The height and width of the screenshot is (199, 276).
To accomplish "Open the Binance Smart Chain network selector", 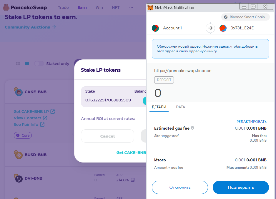I will [245, 17].
